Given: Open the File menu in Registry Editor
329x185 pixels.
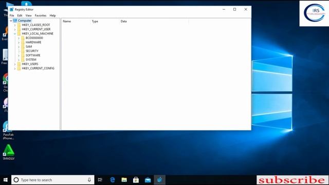Looking at the screenshot, I should [12, 15].
